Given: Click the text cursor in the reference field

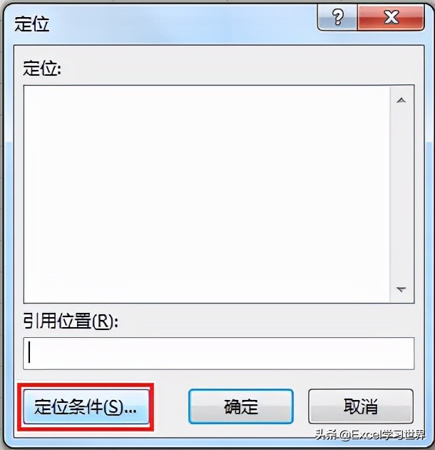Looking at the screenshot, I should [29, 354].
